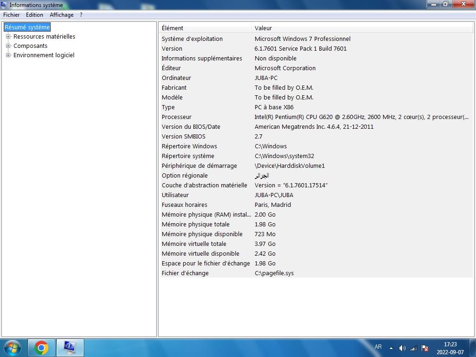This screenshot has height=357, width=476.
Task: Select the Ressources matérielles item
Action: (x=44, y=36)
